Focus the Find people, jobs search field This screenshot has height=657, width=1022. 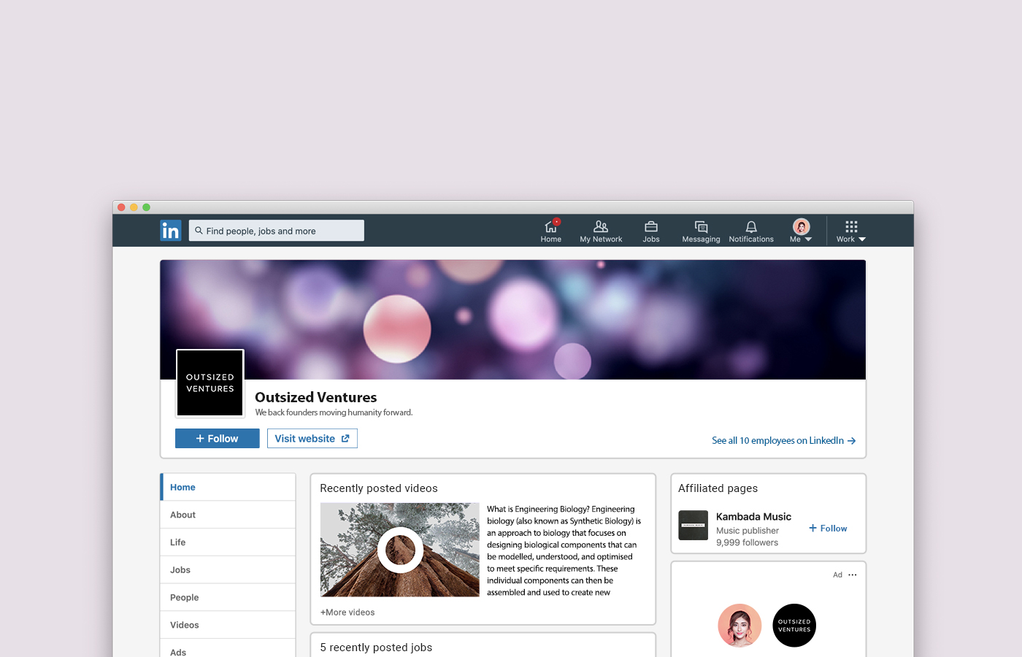coord(277,231)
